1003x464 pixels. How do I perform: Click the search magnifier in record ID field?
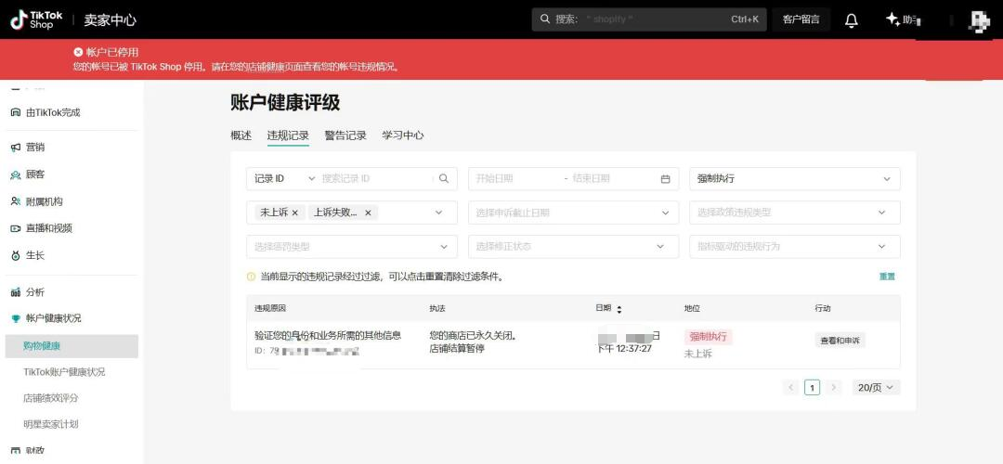[x=444, y=179]
